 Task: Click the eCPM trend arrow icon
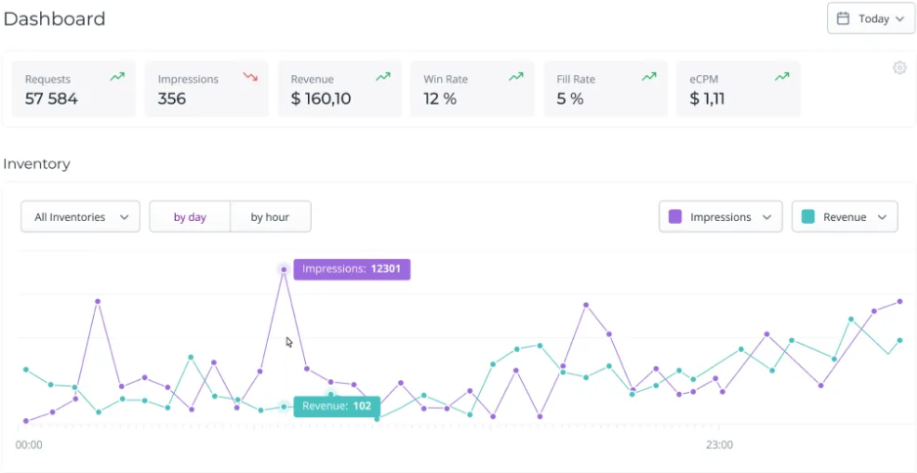pos(782,76)
